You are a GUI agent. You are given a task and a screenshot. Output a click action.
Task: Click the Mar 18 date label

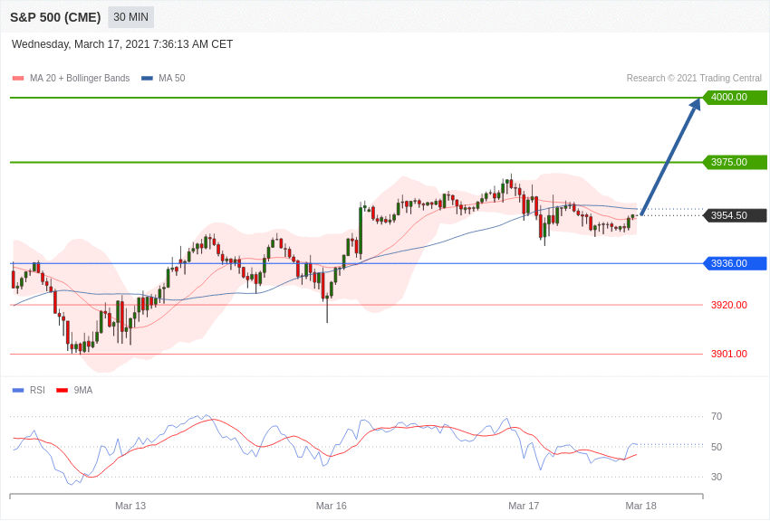tap(640, 506)
